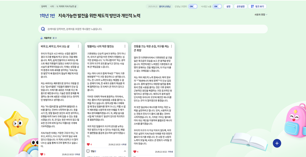The width and height of the screenshot is (306, 157).
Task: Click the 링크 보기 button
Action: [x=257, y=7]
